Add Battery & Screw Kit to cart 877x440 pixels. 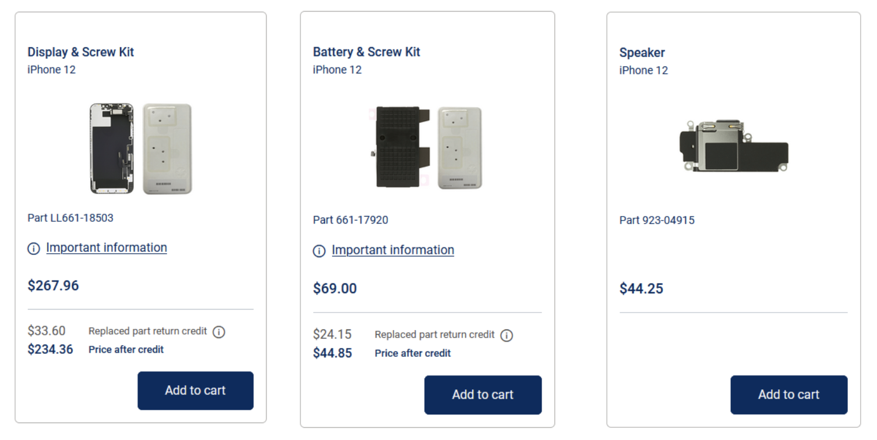pyautogui.click(x=483, y=395)
